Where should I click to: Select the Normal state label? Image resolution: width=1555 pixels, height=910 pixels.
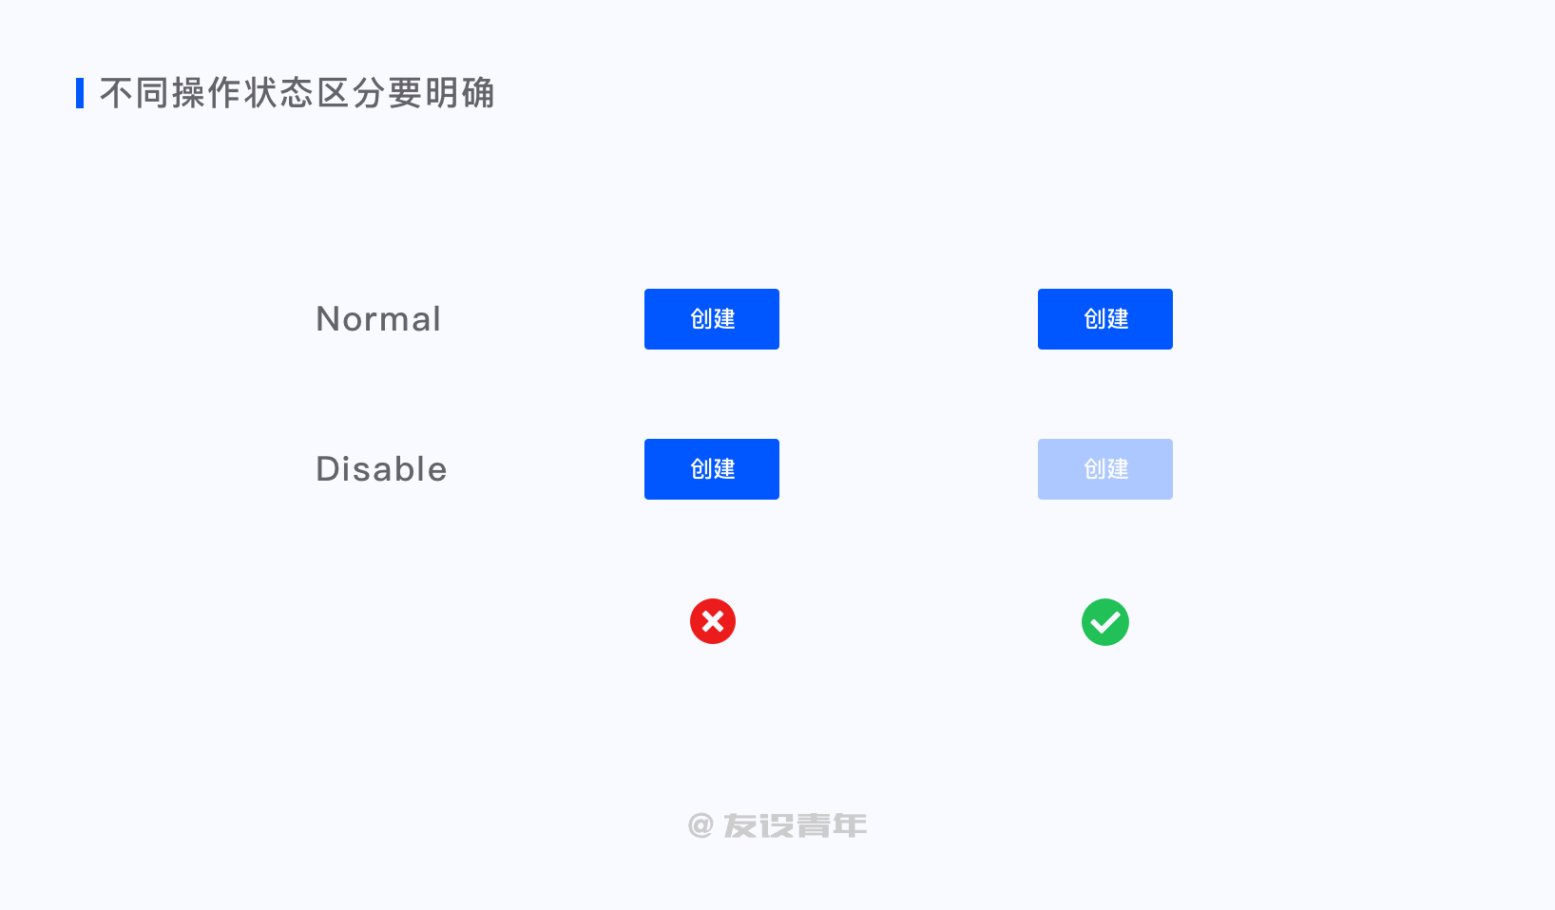(378, 319)
